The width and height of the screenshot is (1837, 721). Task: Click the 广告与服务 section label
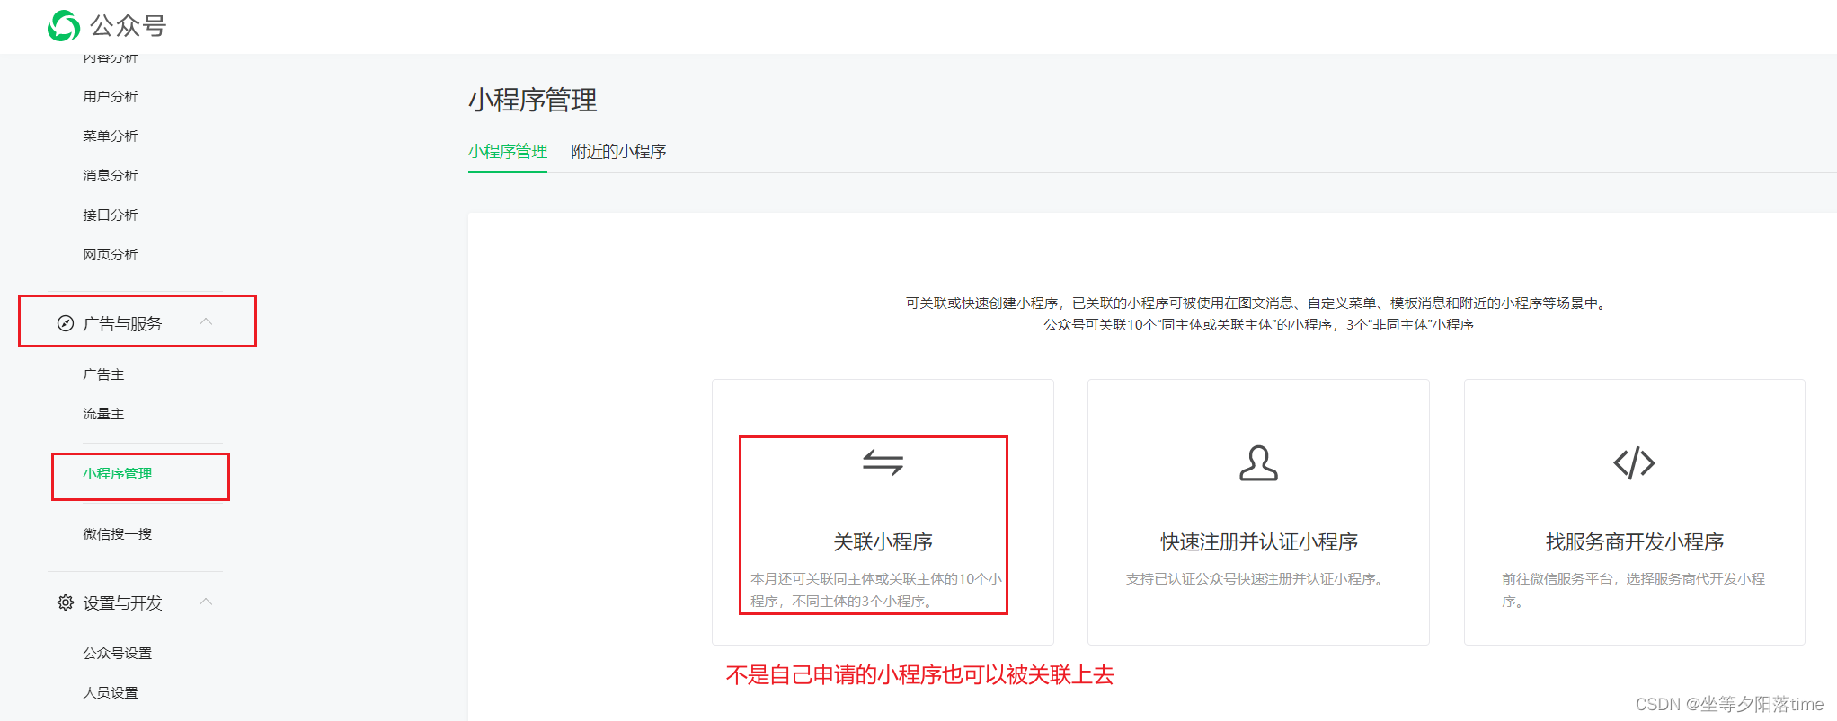point(122,323)
